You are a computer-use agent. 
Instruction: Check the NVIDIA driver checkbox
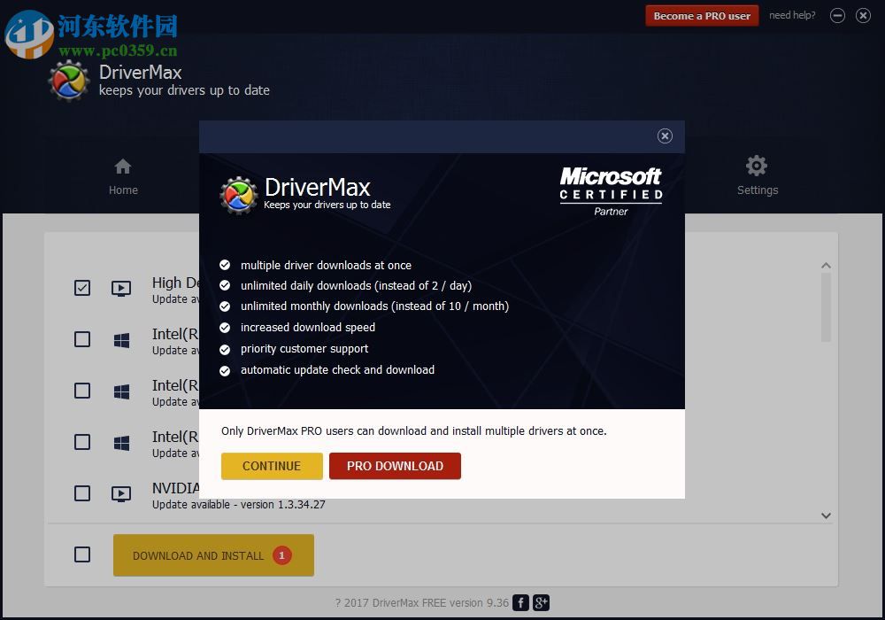[82, 493]
